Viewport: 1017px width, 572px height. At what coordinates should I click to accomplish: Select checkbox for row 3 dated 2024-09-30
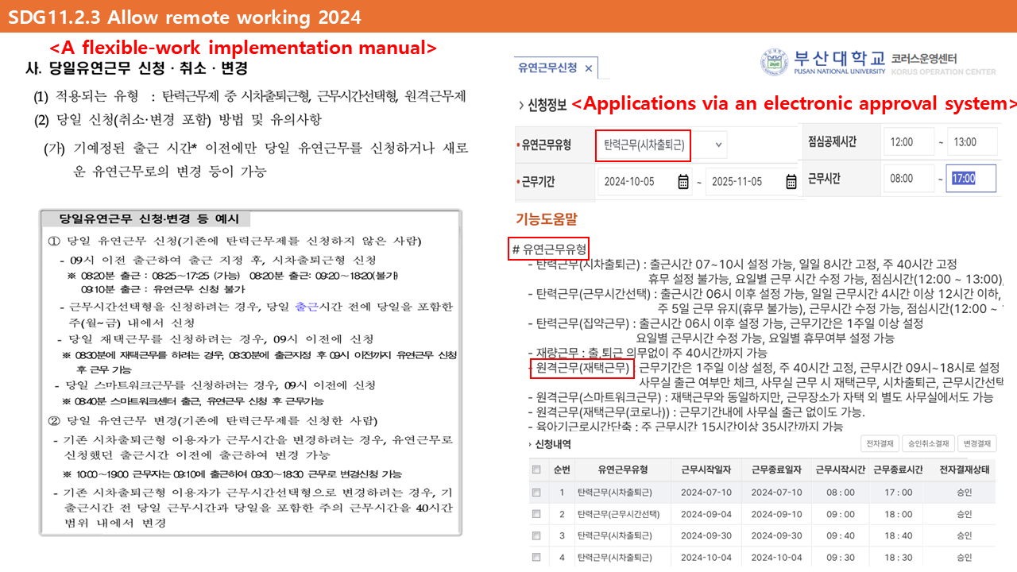(536, 535)
